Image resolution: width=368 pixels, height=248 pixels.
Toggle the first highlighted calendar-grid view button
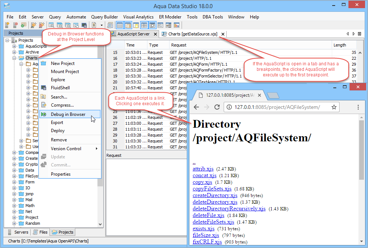coord(120,25)
